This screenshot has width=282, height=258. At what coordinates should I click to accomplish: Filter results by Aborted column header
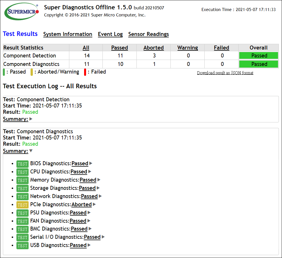153,48
